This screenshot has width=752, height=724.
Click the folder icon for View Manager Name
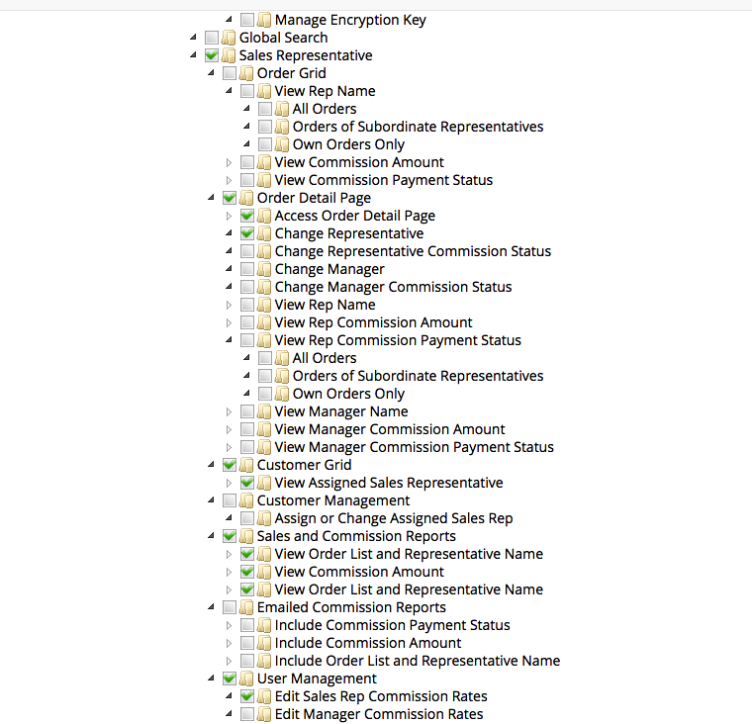[264, 411]
